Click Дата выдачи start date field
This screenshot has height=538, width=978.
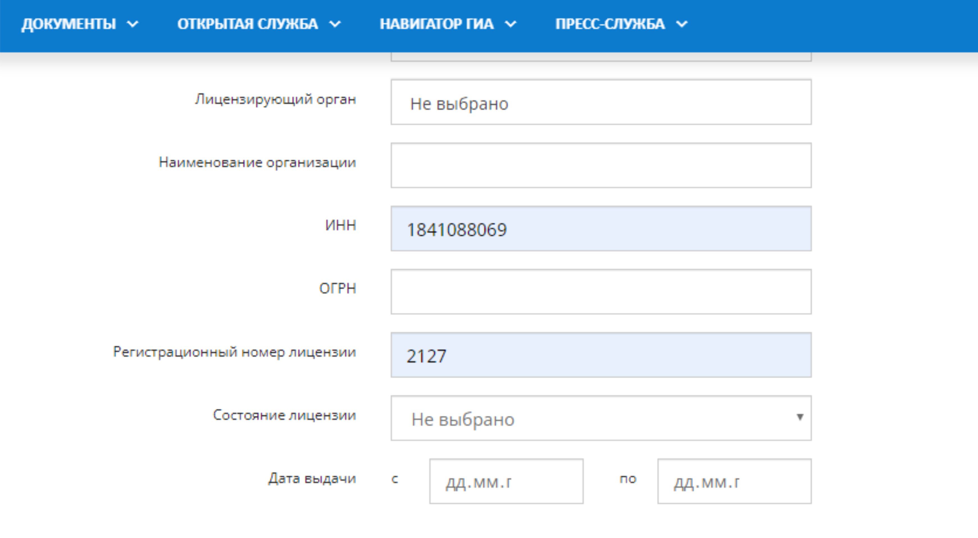506,482
